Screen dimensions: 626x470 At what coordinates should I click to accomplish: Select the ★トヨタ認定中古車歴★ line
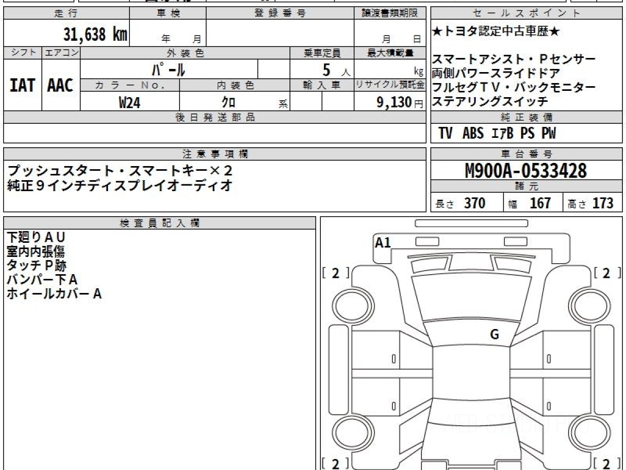pos(496,32)
